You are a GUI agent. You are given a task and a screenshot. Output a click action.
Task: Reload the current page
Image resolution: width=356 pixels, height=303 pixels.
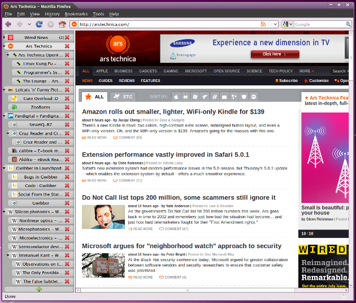(x=40, y=24)
